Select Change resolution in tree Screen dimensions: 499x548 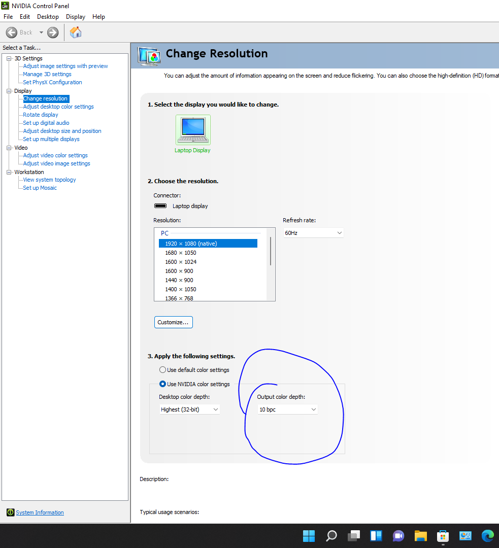tap(46, 98)
